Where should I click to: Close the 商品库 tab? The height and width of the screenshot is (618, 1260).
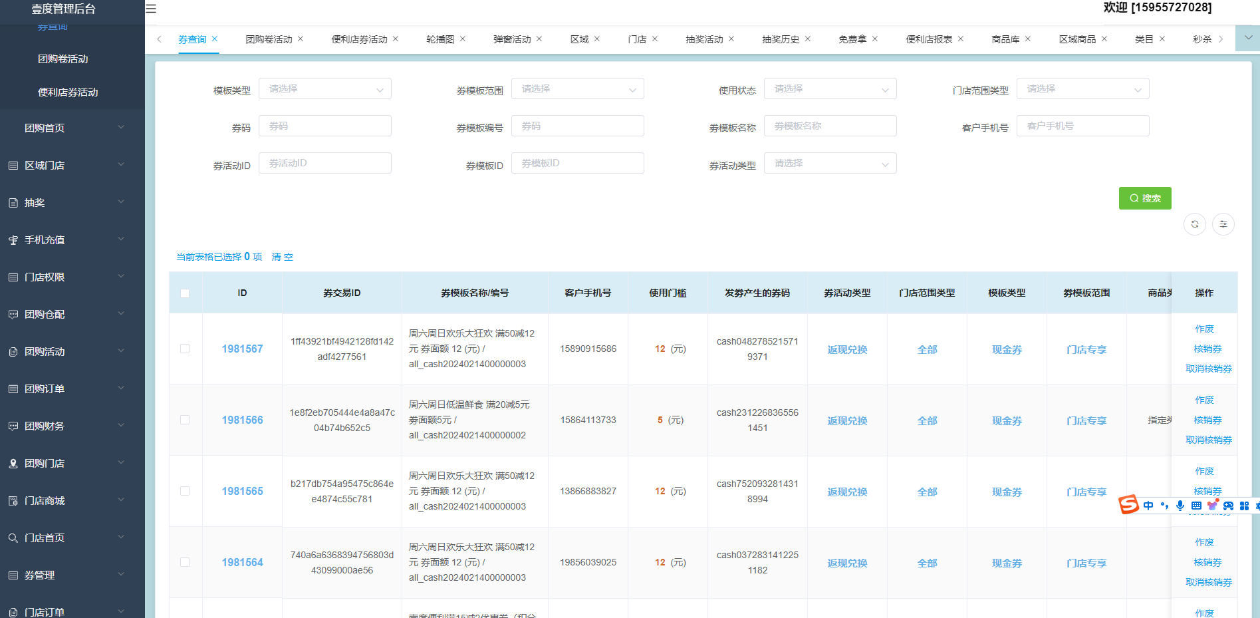(x=1028, y=39)
